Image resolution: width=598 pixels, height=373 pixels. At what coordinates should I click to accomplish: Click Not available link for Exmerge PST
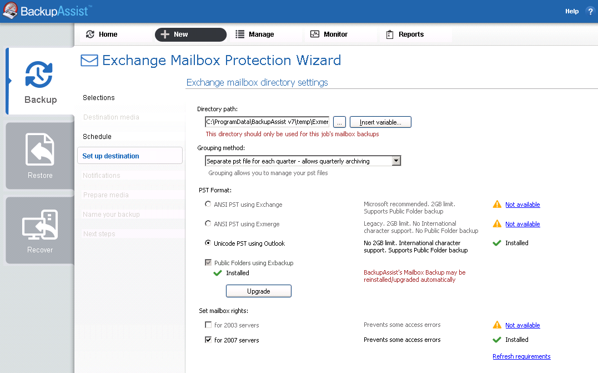coord(522,224)
